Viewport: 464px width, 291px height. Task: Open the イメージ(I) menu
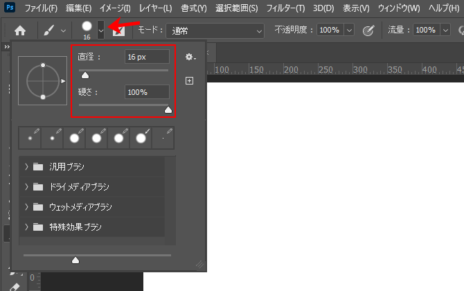tap(115, 8)
